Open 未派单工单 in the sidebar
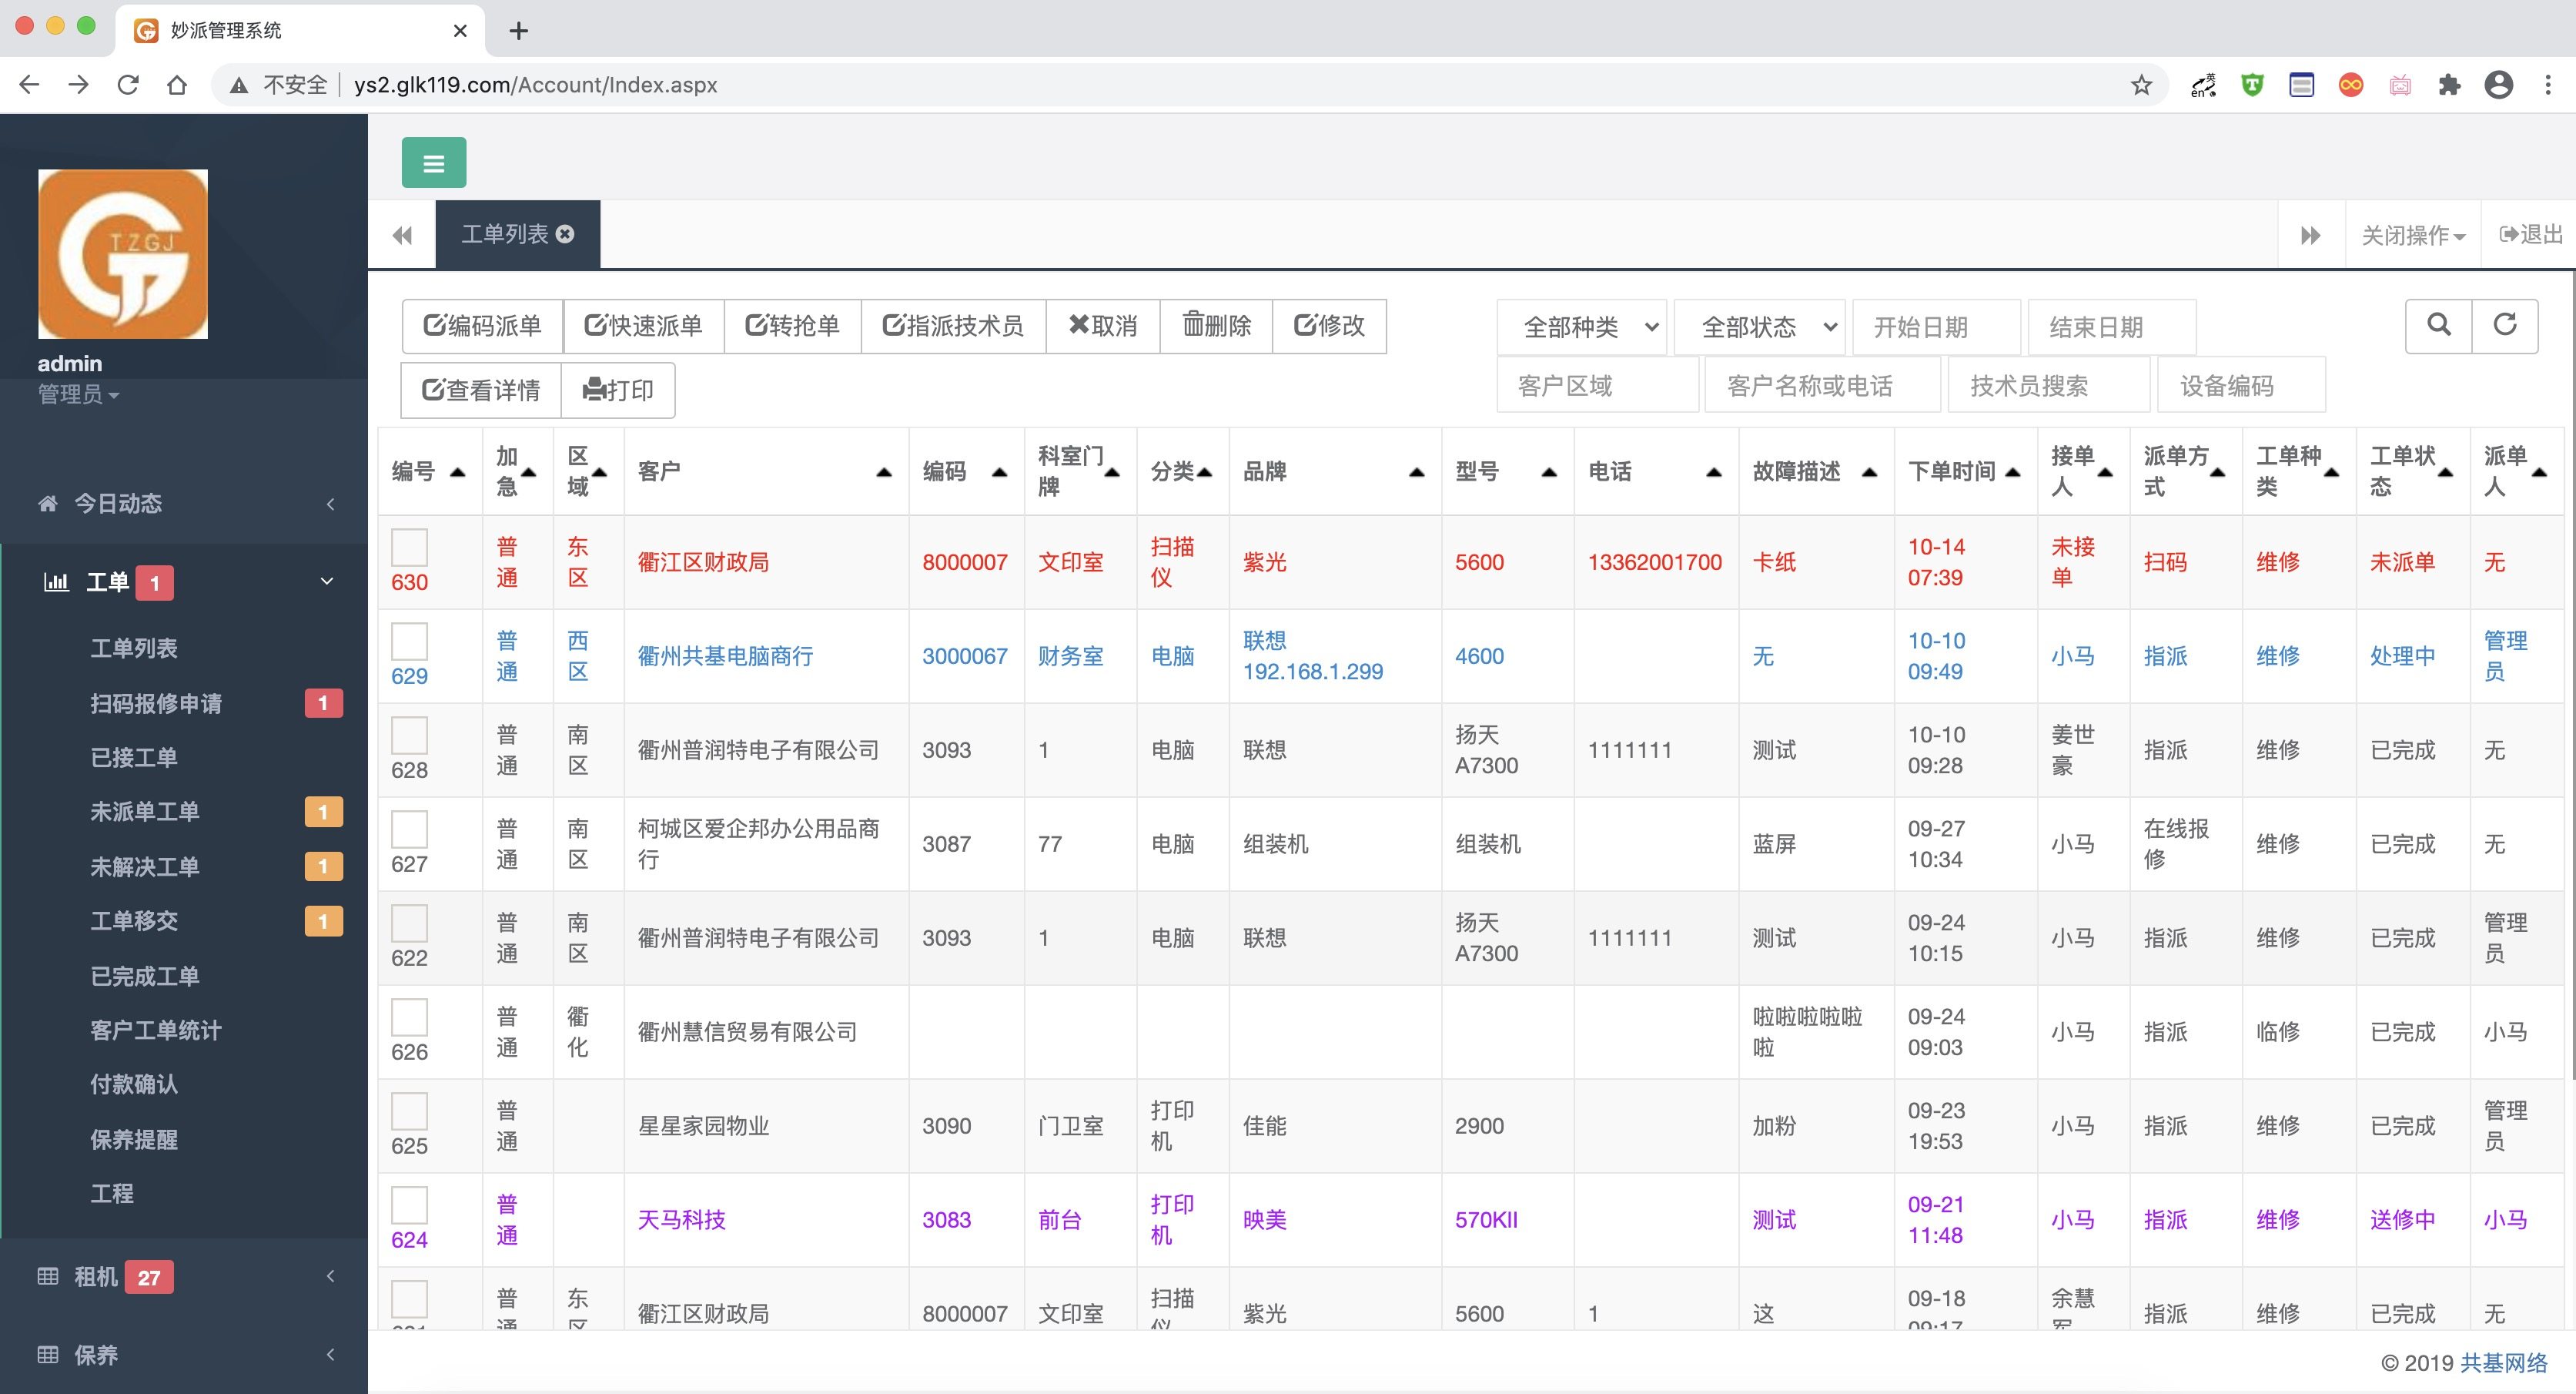This screenshot has height=1394, width=2576. [x=145, y=812]
